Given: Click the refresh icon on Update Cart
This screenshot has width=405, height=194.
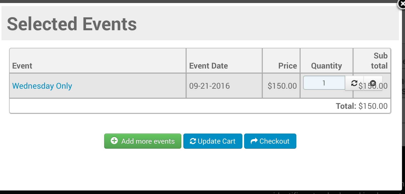Looking at the screenshot, I should 193,141.
